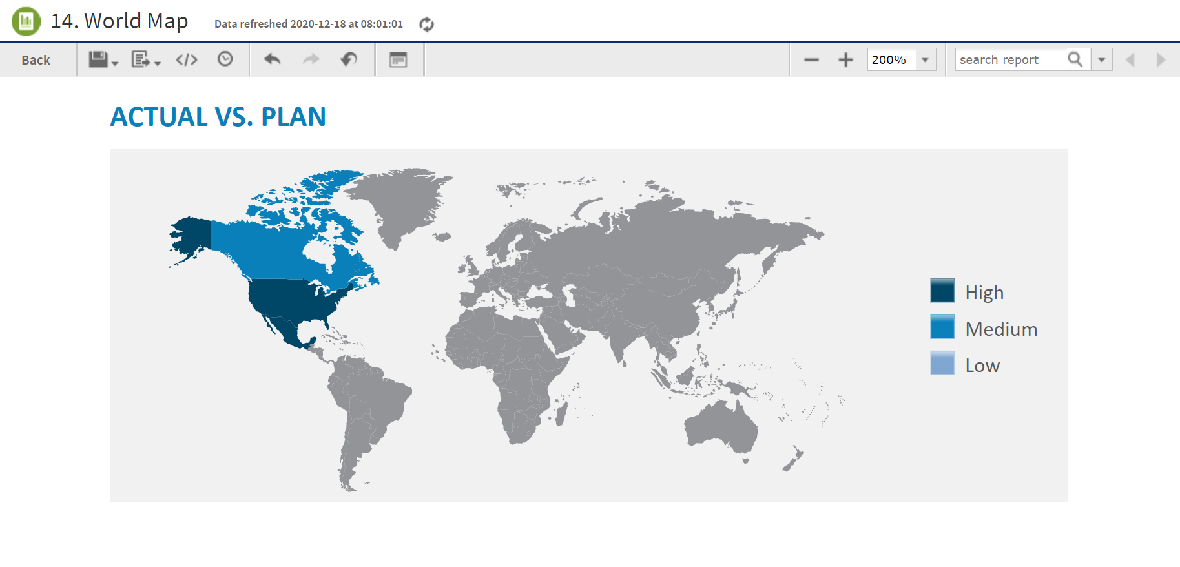The image size is (1180, 567).
Task: Click the High legend color swatch
Action: pyautogui.click(x=942, y=291)
